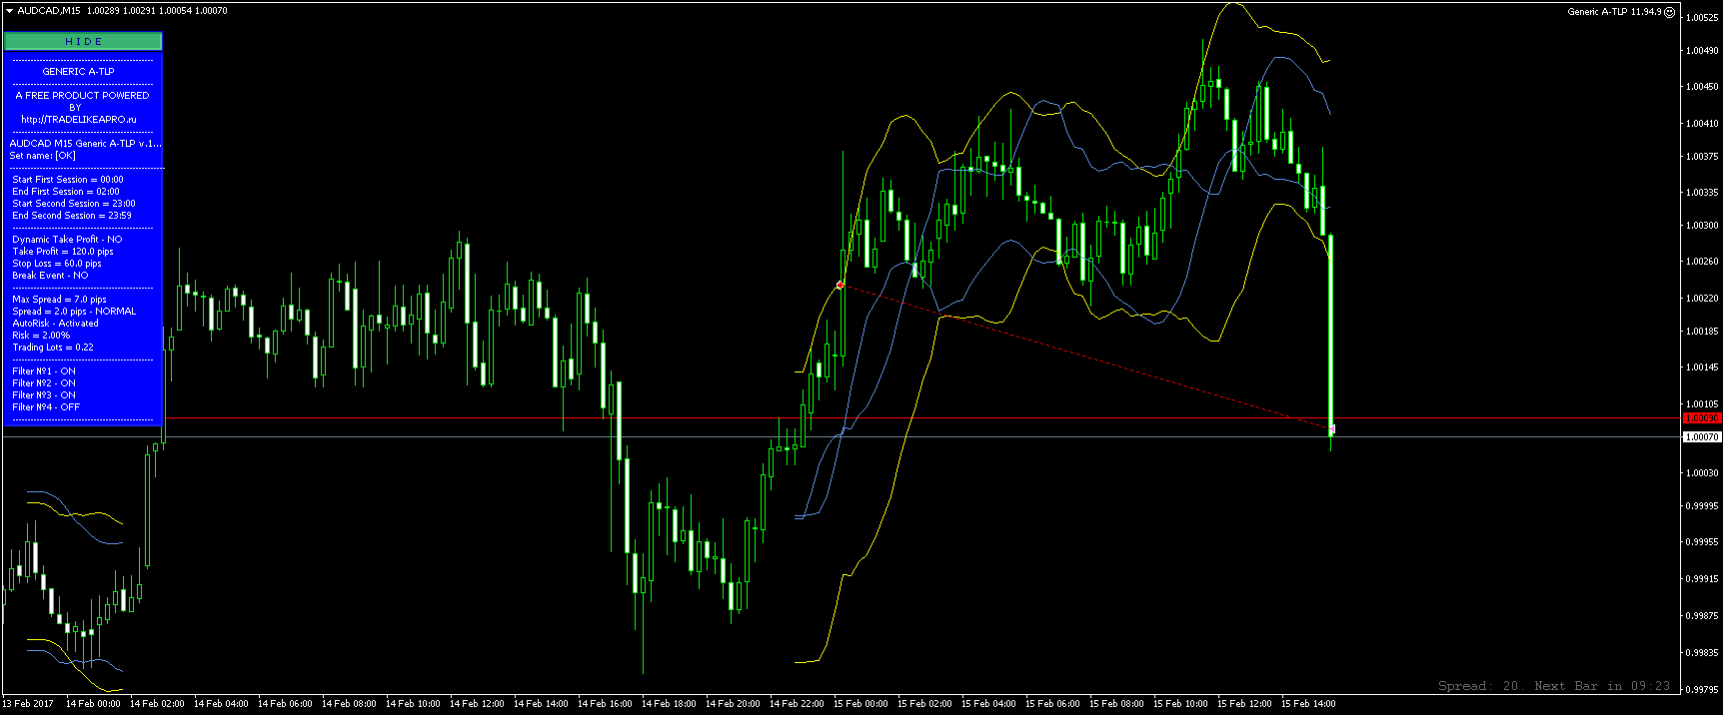The height and width of the screenshot is (715, 1723).
Task: Click 'Break Event - NO' line
Action: point(50,276)
